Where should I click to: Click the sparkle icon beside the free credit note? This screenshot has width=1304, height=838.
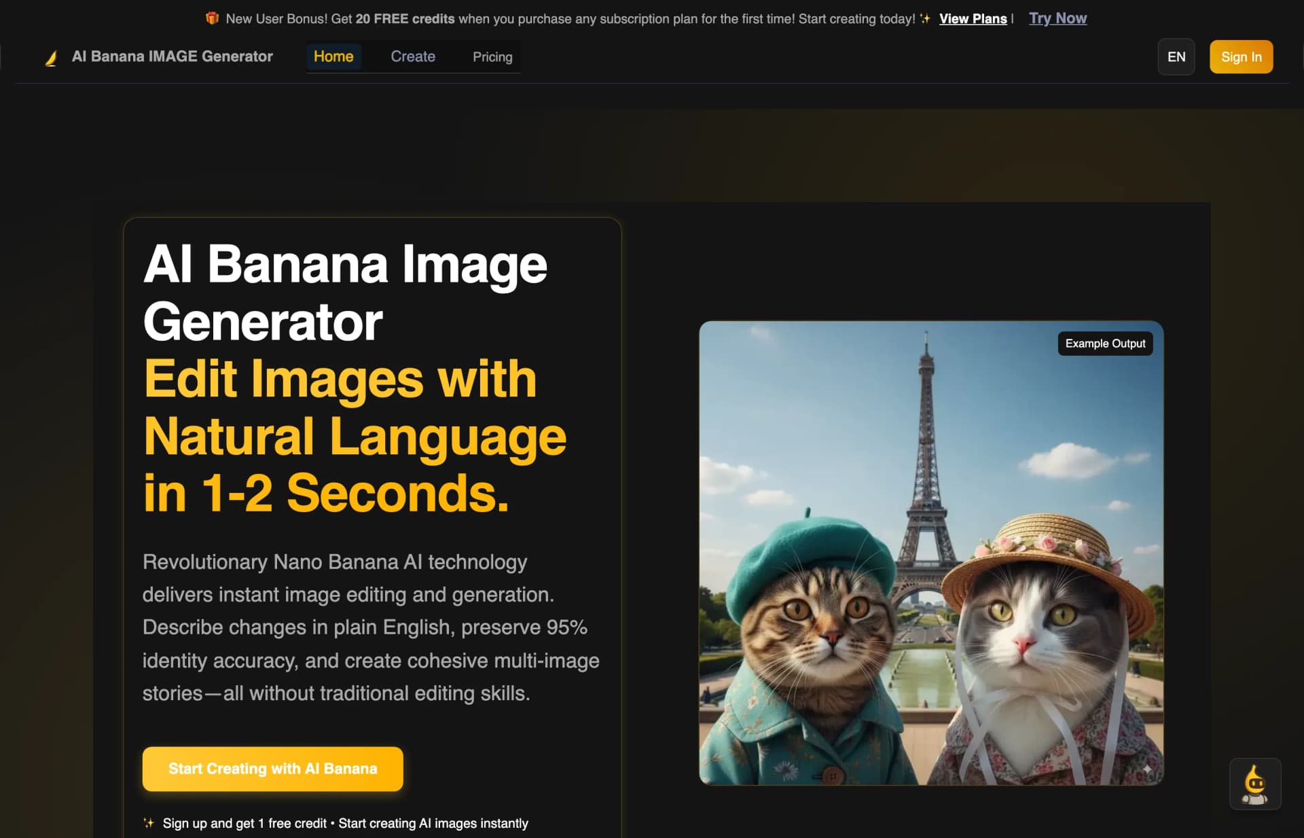click(x=148, y=822)
